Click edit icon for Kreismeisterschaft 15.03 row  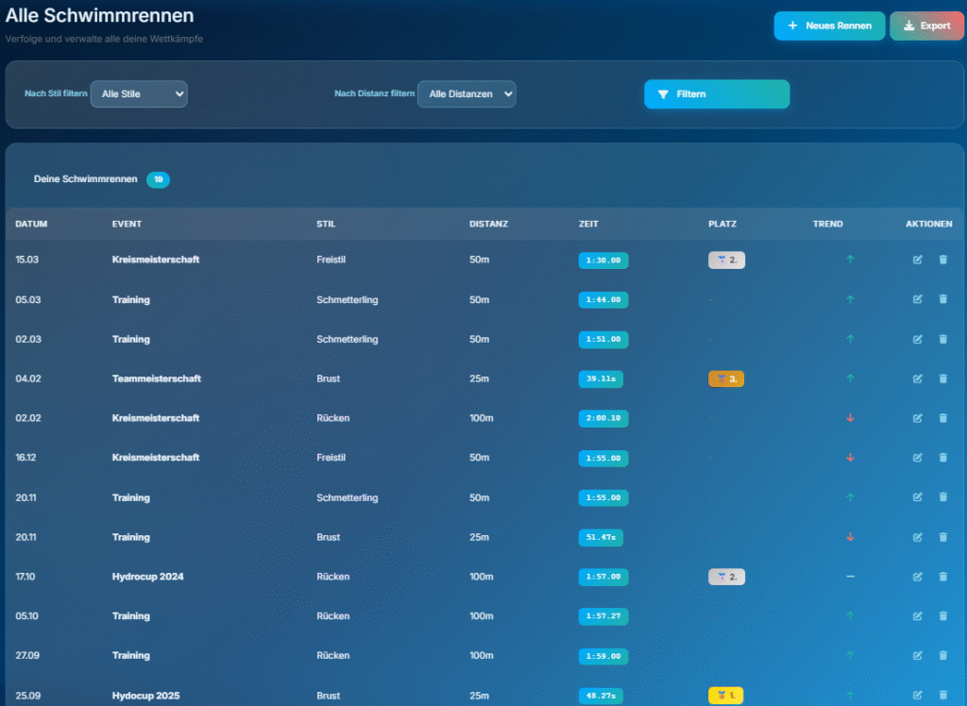click(917, 260)
